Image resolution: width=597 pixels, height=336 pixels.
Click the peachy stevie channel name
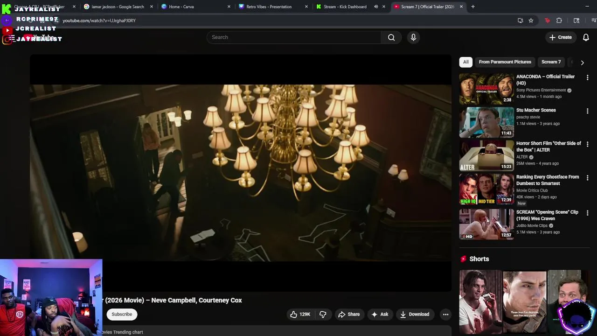click(x=528, y=117)
